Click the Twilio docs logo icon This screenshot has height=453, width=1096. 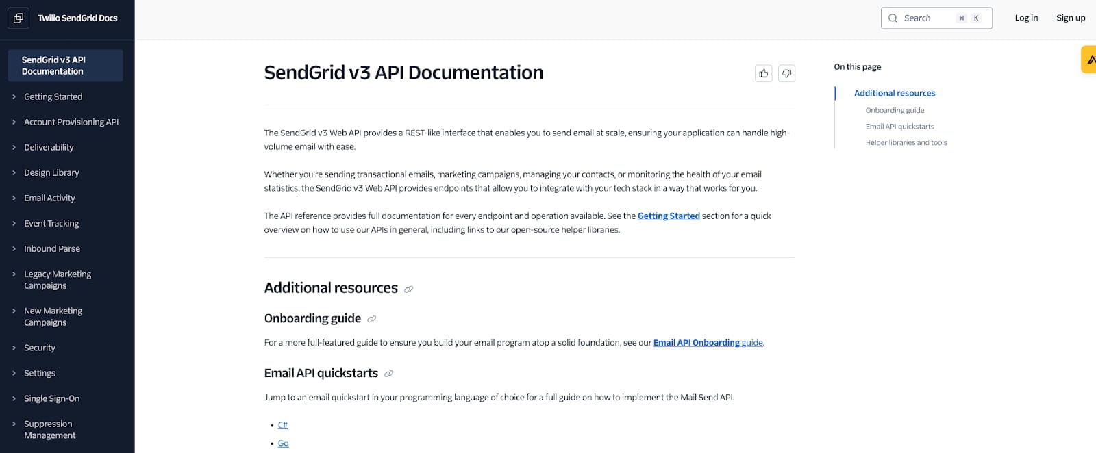[x=18, y=18]
